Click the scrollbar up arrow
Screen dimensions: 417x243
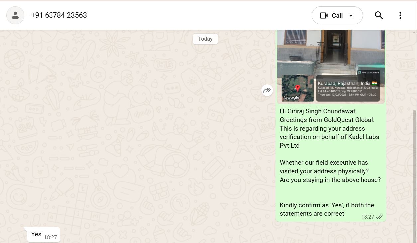414,32
